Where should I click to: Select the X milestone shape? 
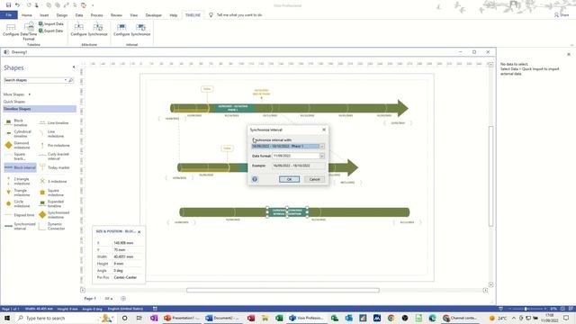[54, 181]
